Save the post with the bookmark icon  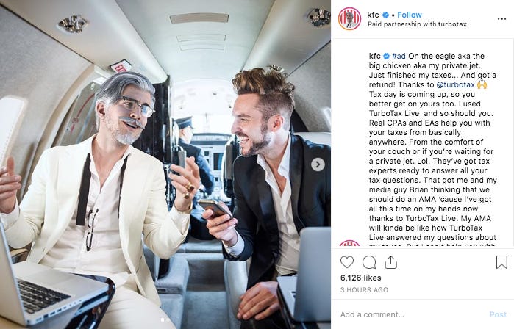pos(501,262)
